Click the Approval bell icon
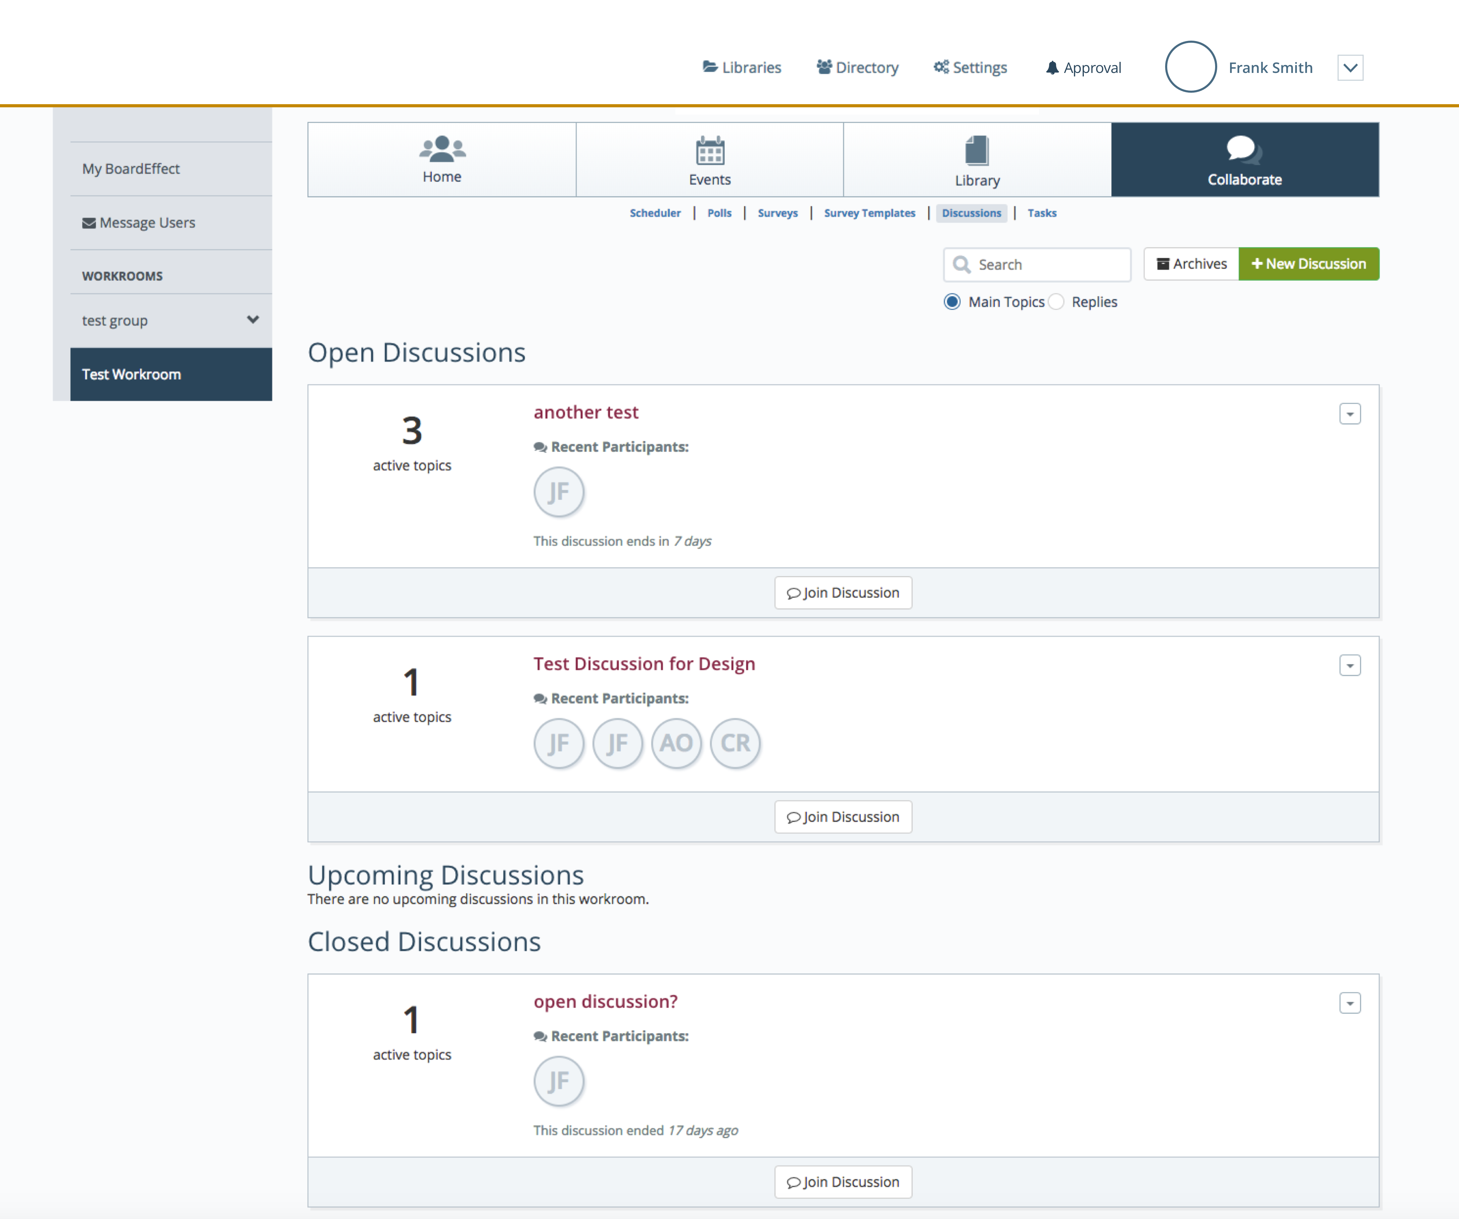Screen dimensions: 1459x1219 [1052, 67]
